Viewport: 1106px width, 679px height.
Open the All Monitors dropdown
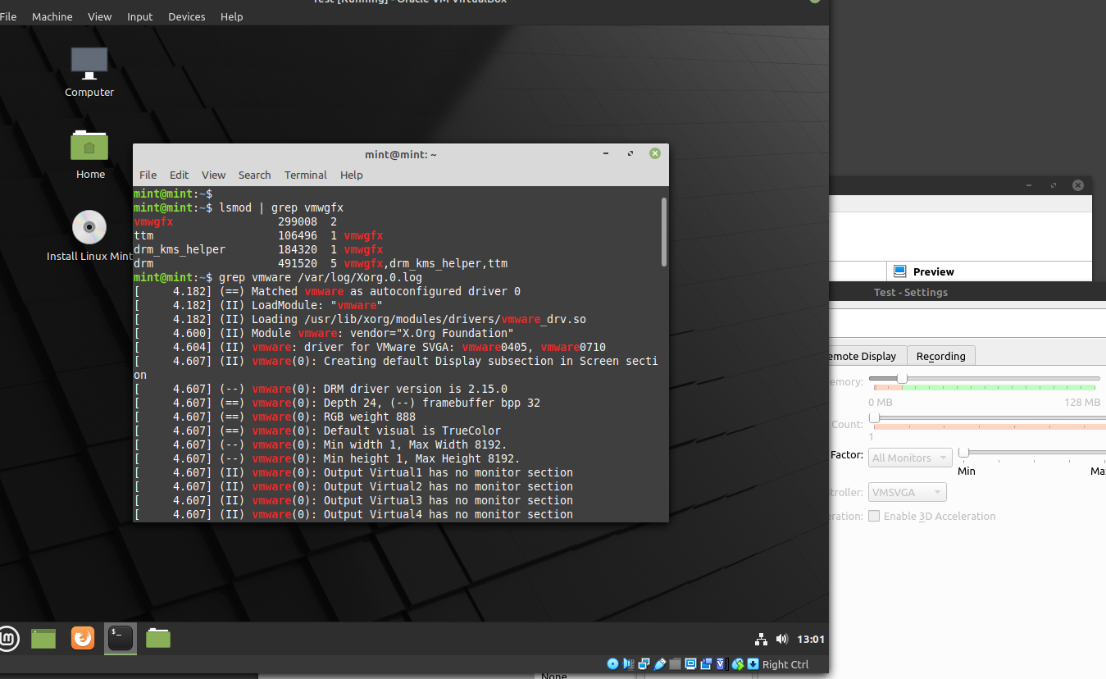tap(910, 458)
